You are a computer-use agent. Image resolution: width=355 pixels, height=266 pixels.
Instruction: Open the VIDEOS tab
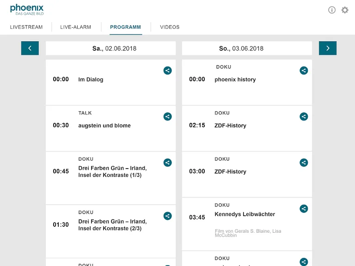coord(170,27)
